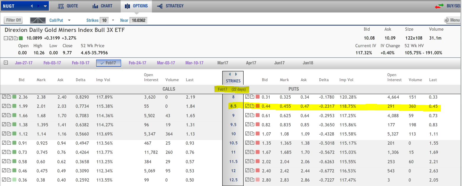The image size is (462, 186).
Task: Select the Mar17 expiration
Action: 222,63
